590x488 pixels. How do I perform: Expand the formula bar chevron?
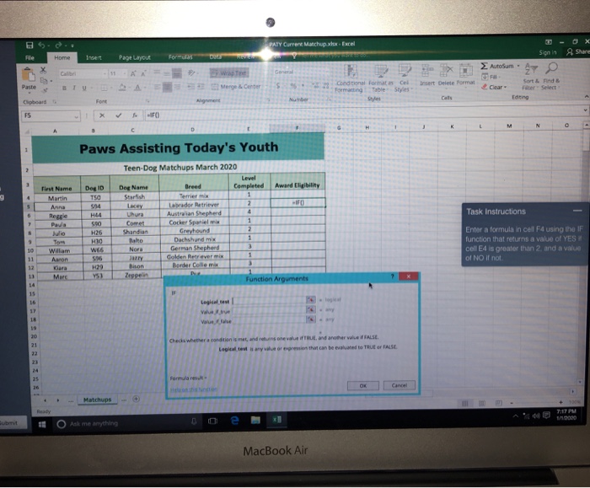point(585,110)
